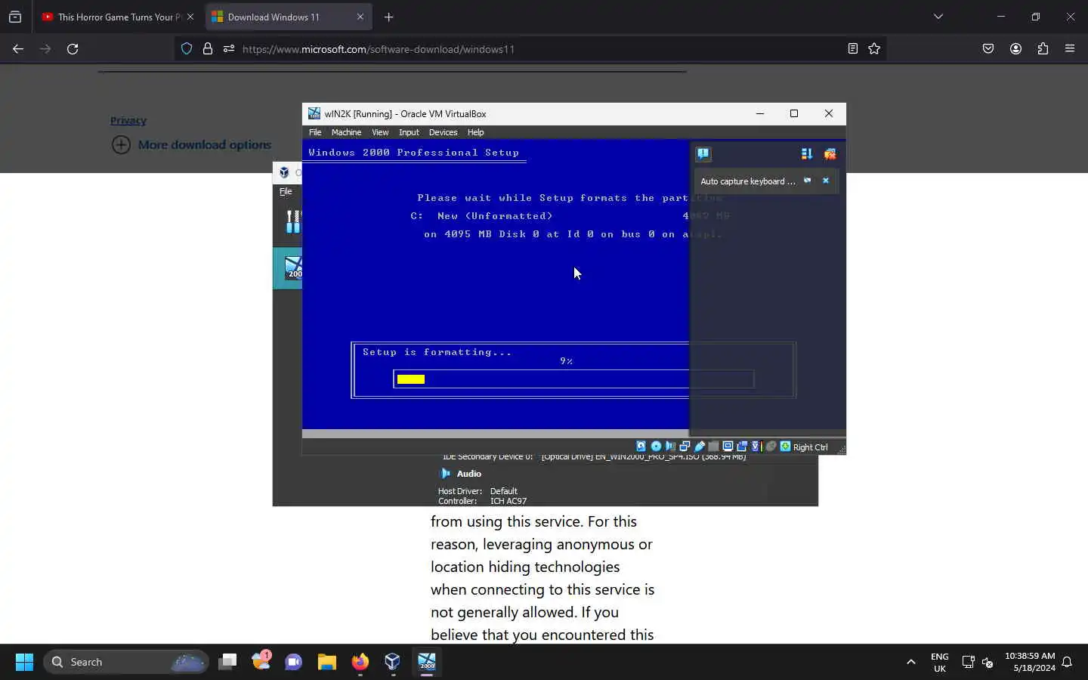The height and width of the screenshot is (680, 1088).
Task: Click the URL address bar
Action: pyautogui.click(x=529, y=49)
